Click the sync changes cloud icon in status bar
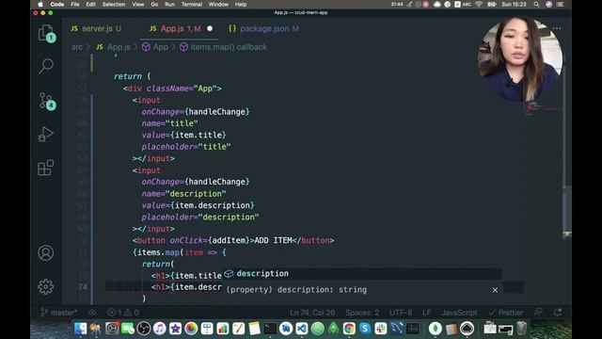The image size is (602, 339). [x=92, y=313]
